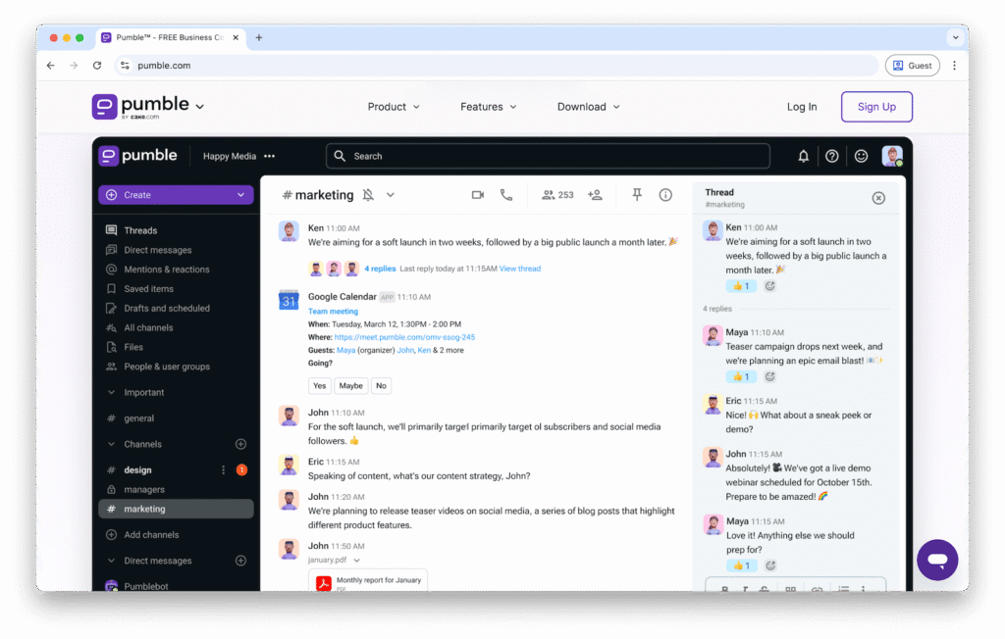Click the Sign Up button

click(876, 107)
